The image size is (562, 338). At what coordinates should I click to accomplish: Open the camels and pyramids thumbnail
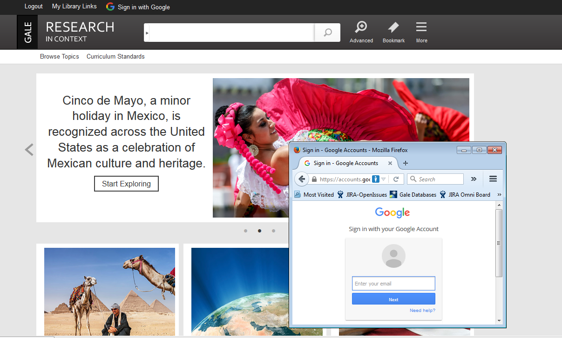tap(109, 292)
